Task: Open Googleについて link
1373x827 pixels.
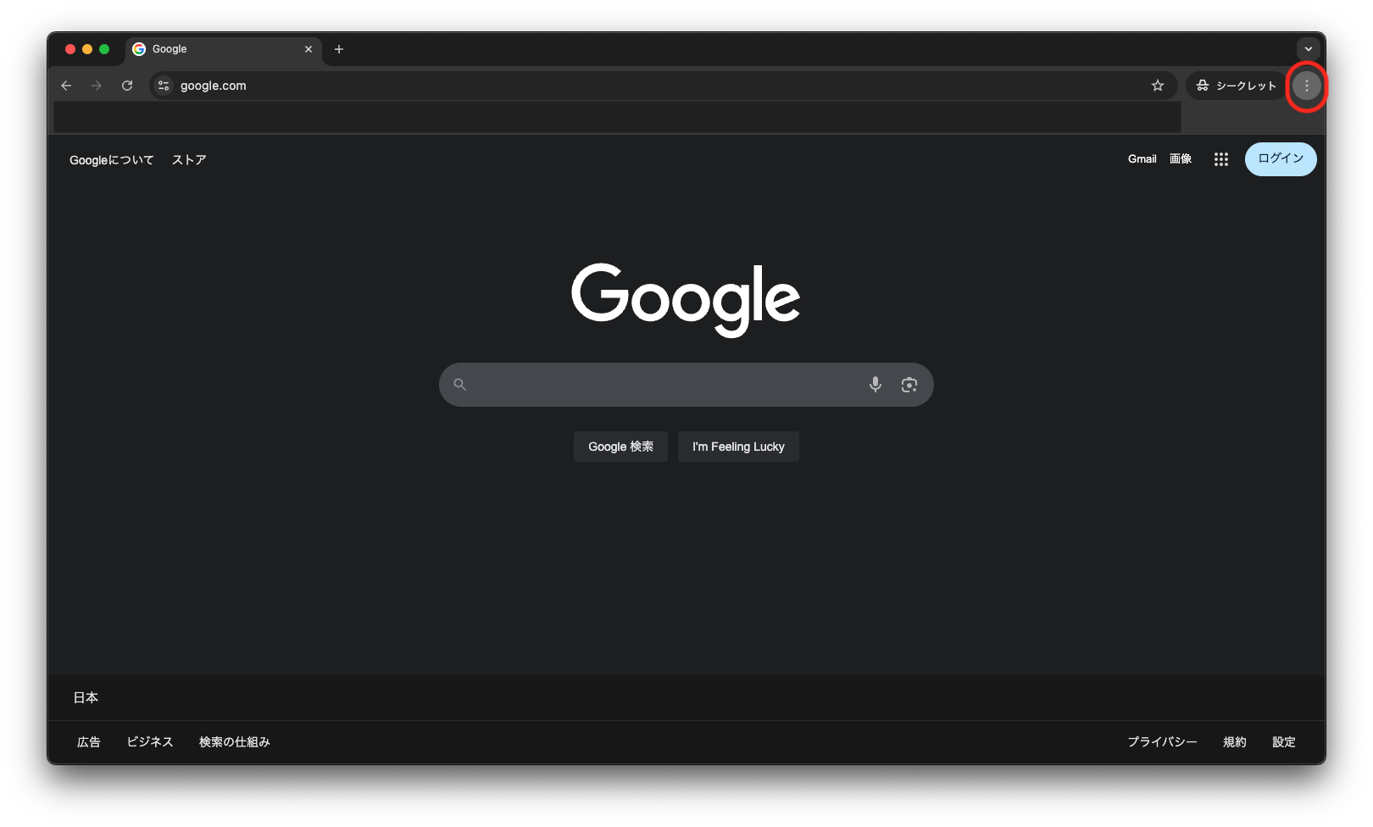Action: pos(112,160)
